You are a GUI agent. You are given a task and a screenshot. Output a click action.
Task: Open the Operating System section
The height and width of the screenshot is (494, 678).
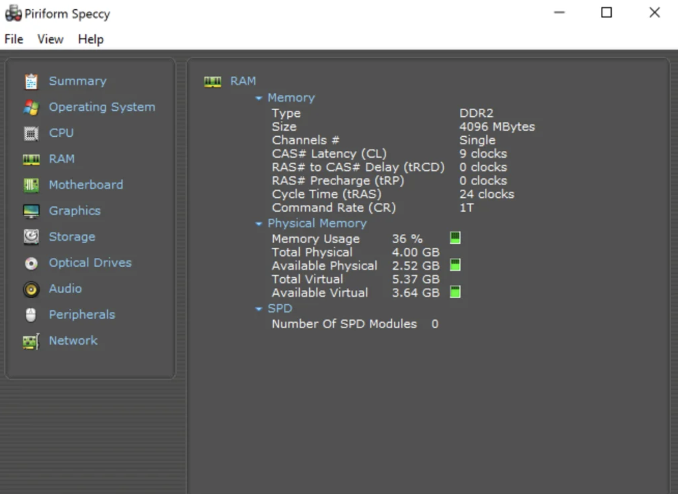click(102, 107)
